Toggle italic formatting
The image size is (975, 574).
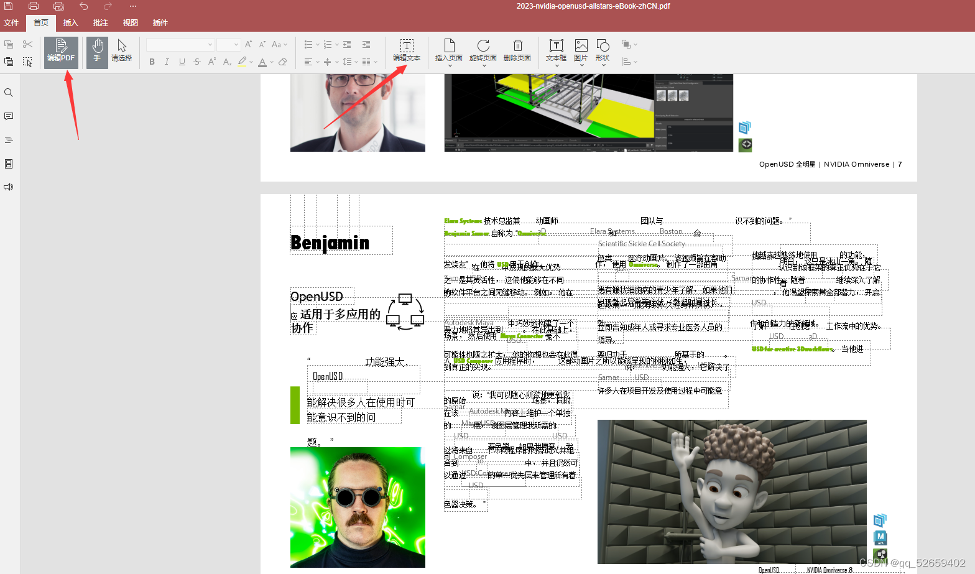(x=167, y=62)
